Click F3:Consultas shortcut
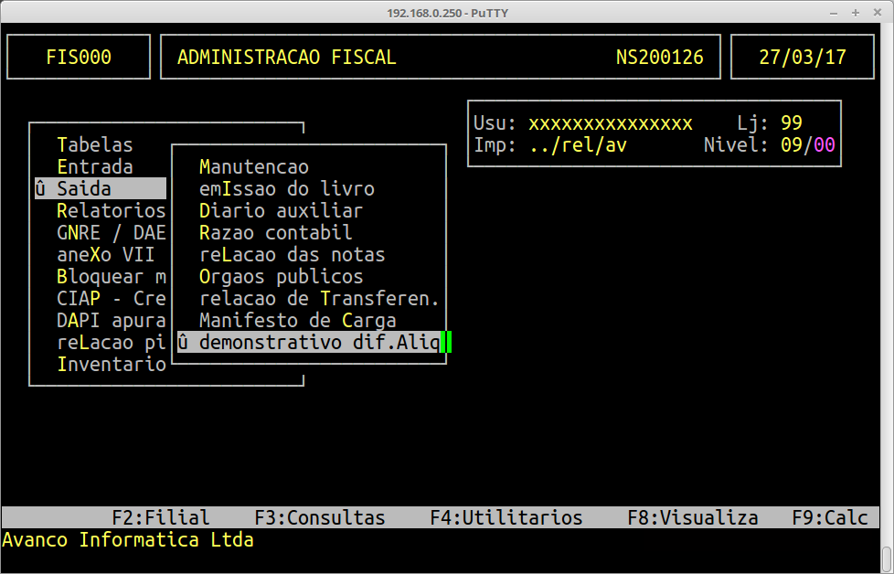The image size is (894, 574). 320,518
